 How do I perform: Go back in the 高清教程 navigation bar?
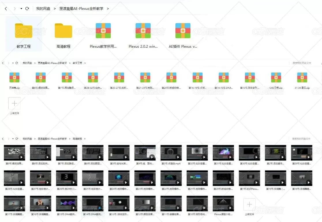pyautogui.click(x=3, y=139)
